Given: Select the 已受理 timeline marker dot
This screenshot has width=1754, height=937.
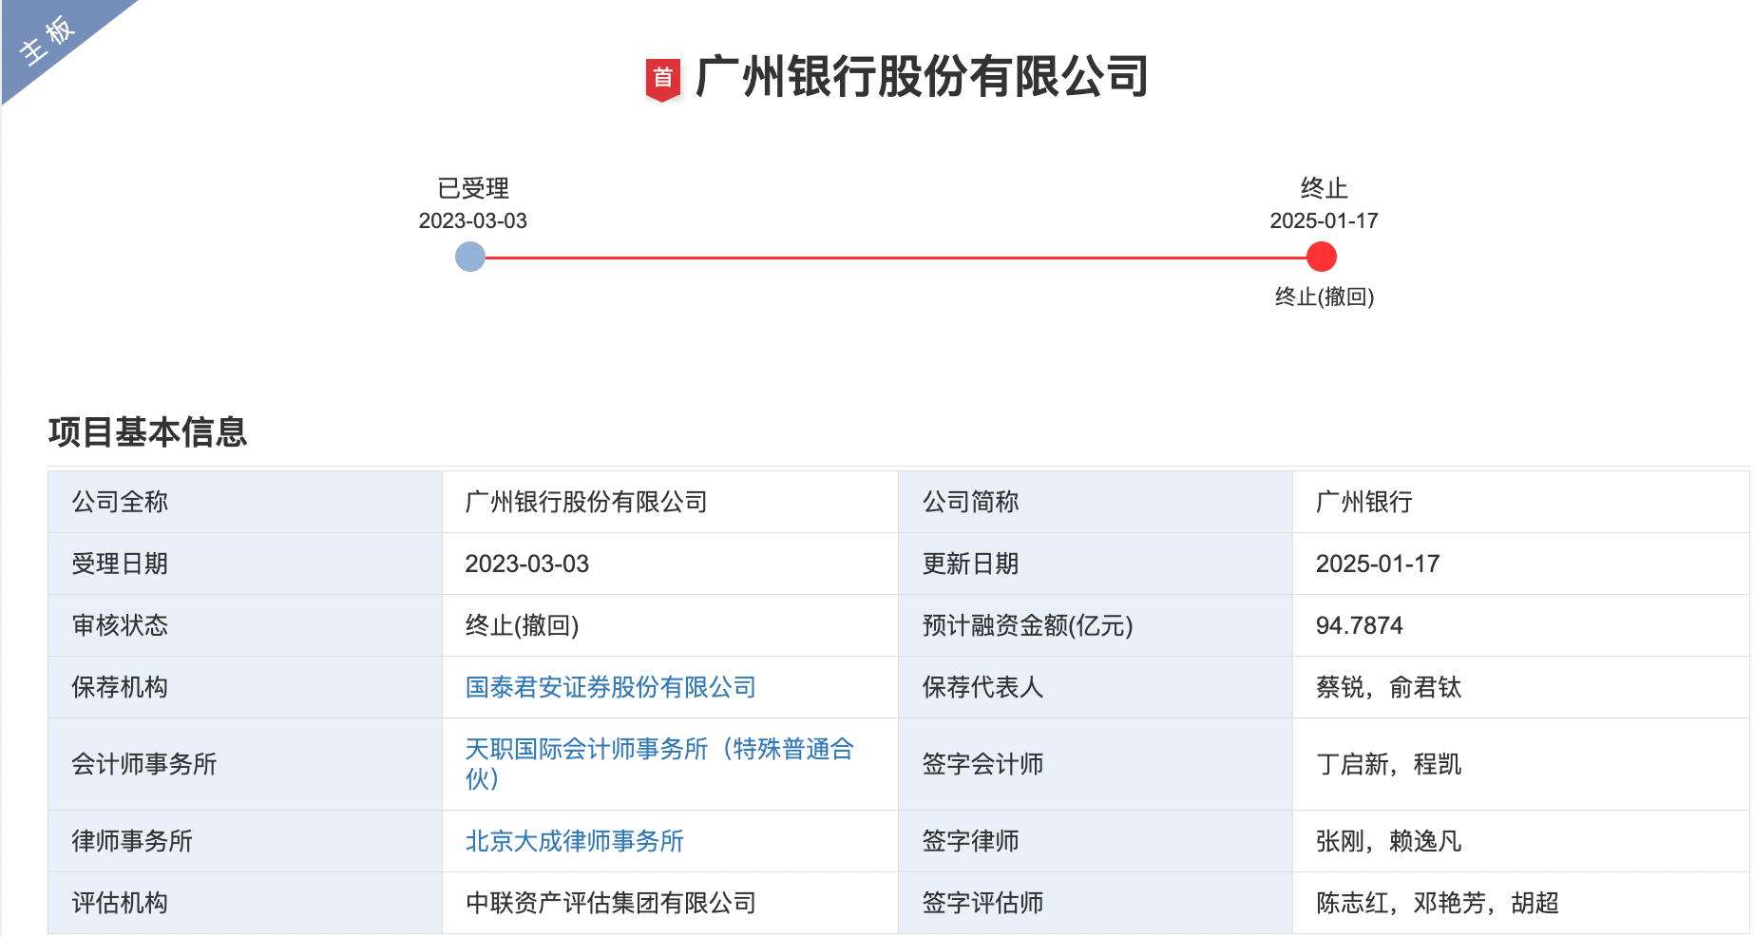Looking at the screenshot, I should (x=470, y=257).
